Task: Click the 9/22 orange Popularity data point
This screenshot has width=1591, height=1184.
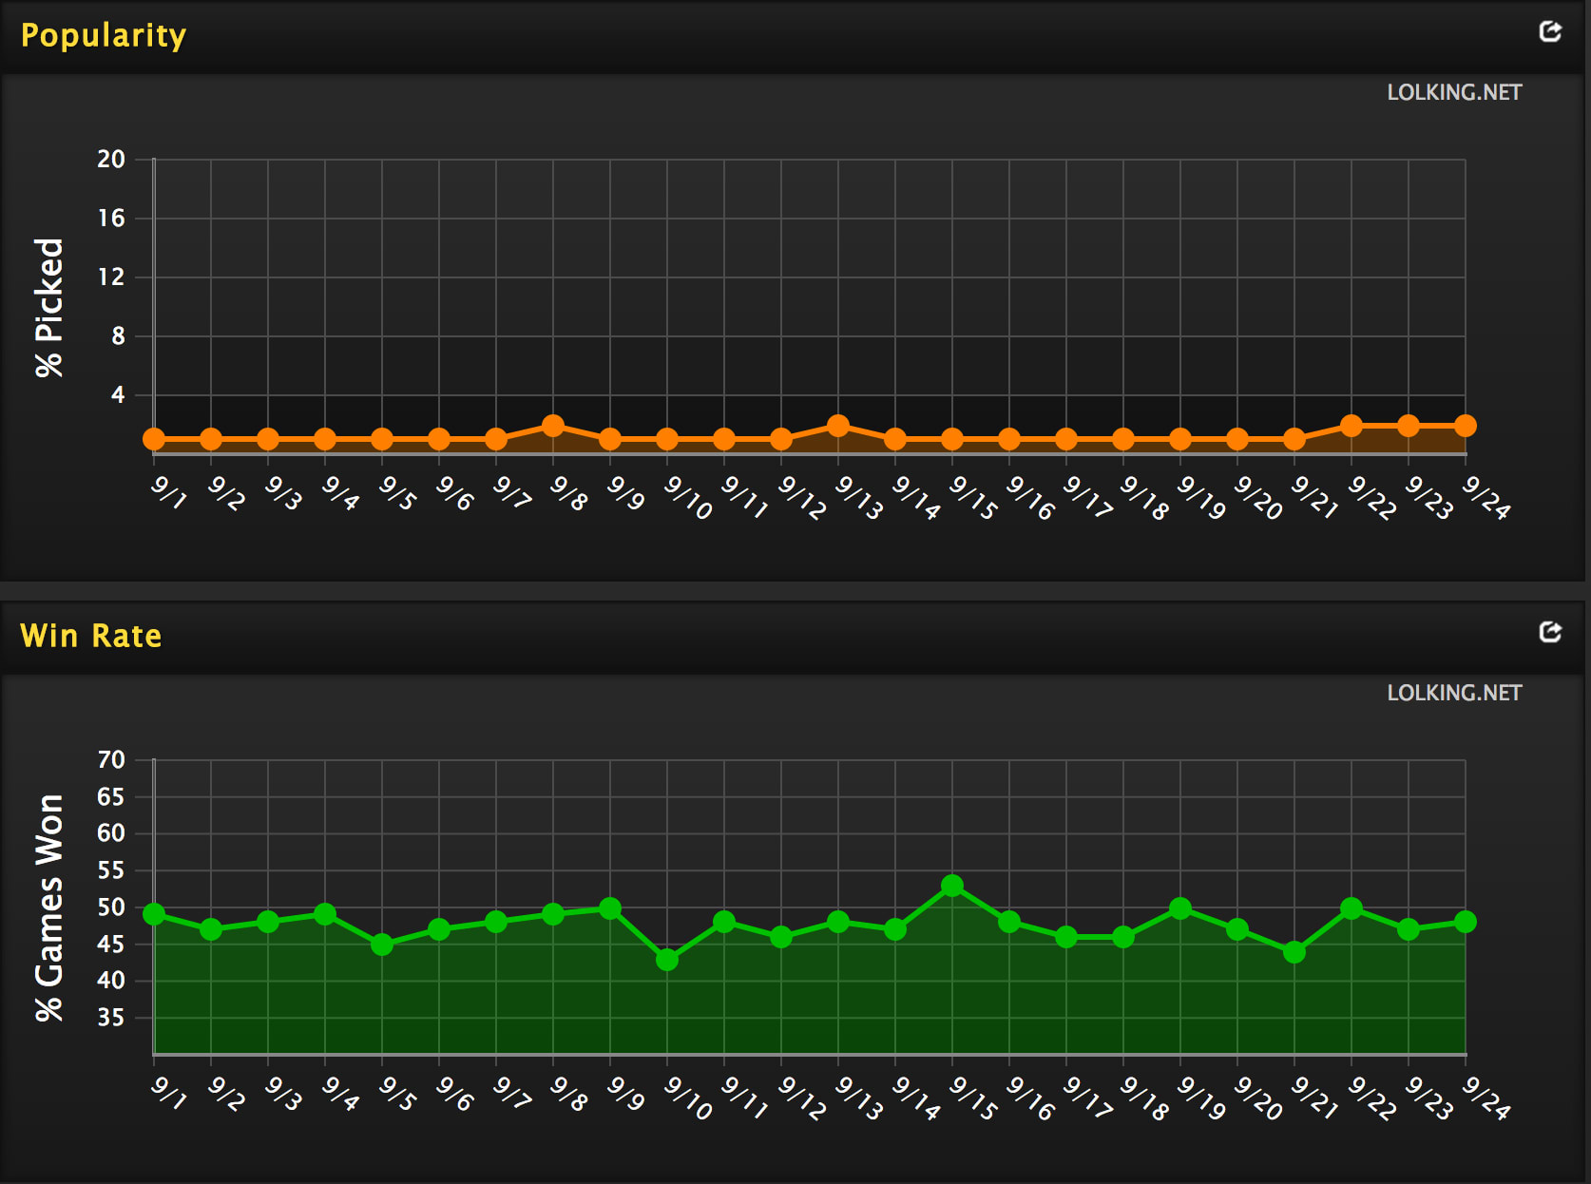Action: click(1351, 426)
